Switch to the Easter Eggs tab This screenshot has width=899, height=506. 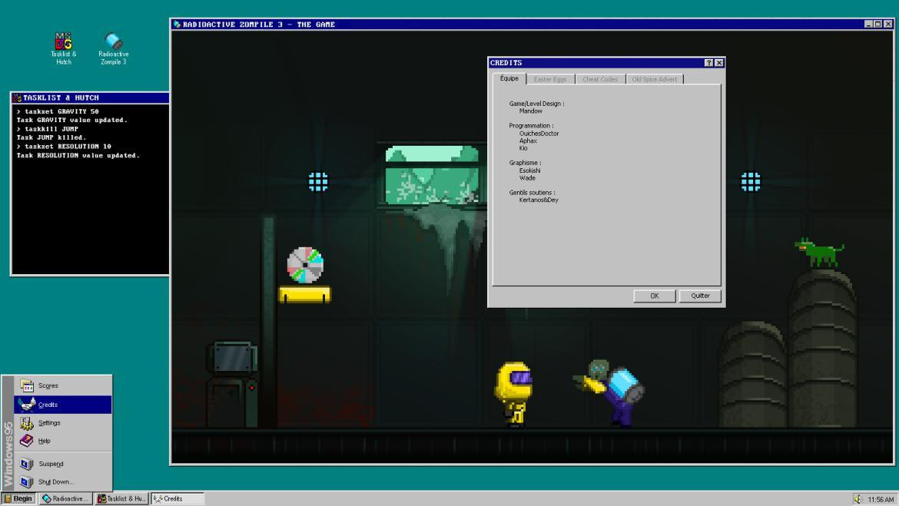pos(550,79)
